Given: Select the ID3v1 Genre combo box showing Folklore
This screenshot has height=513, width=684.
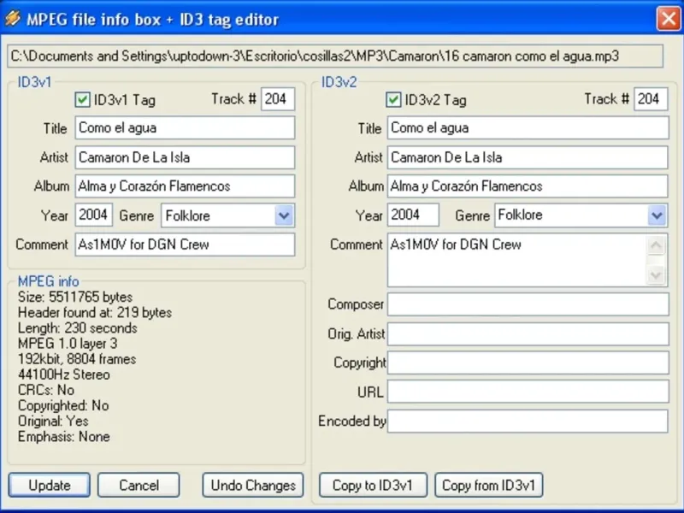Looking at the screenshot, I should coord(227,215).
